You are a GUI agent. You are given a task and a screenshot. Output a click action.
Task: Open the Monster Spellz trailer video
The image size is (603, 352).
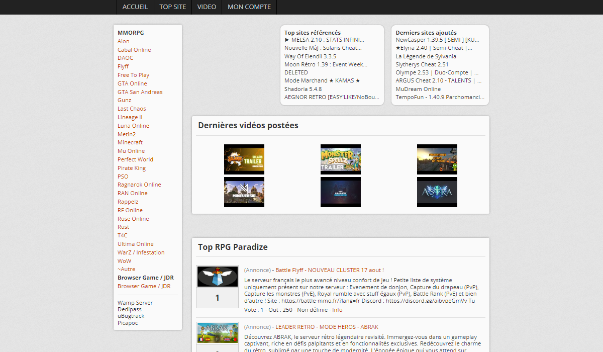[340, 159]
